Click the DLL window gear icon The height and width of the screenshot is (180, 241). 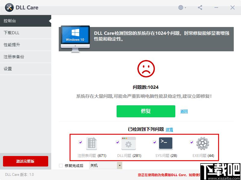pyautogui.click(x=129, y=143)
